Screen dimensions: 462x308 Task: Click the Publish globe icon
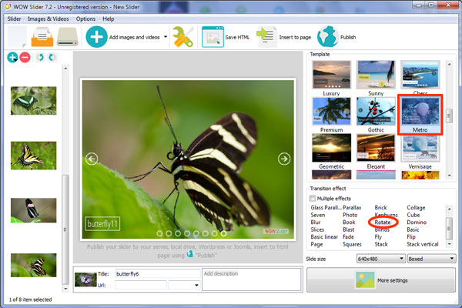tap(327, 37)
